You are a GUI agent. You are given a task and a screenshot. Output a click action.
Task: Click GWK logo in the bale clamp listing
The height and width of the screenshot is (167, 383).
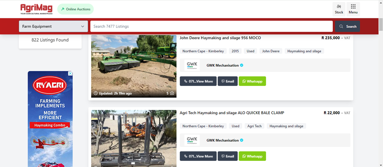[x=192, y=140]
